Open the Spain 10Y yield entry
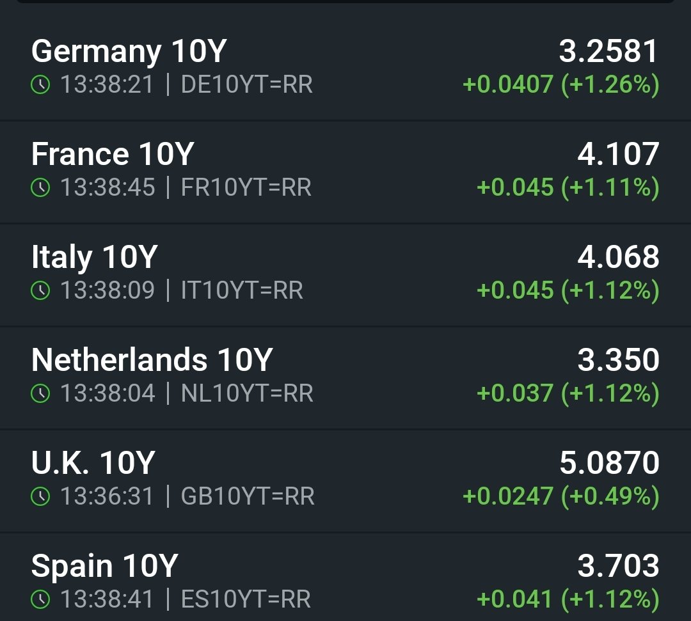This screenshot has width=691, height=621. (x=345, y=578)
